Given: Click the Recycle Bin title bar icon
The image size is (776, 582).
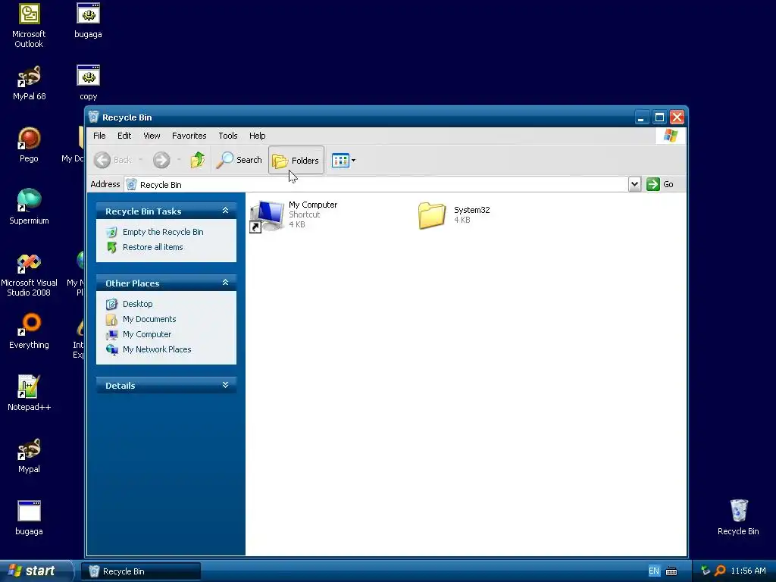Looking at the screenshot, I should click(93, 117).
